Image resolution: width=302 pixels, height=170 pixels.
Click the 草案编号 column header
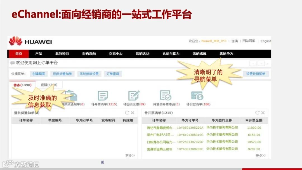coord(55,120)
